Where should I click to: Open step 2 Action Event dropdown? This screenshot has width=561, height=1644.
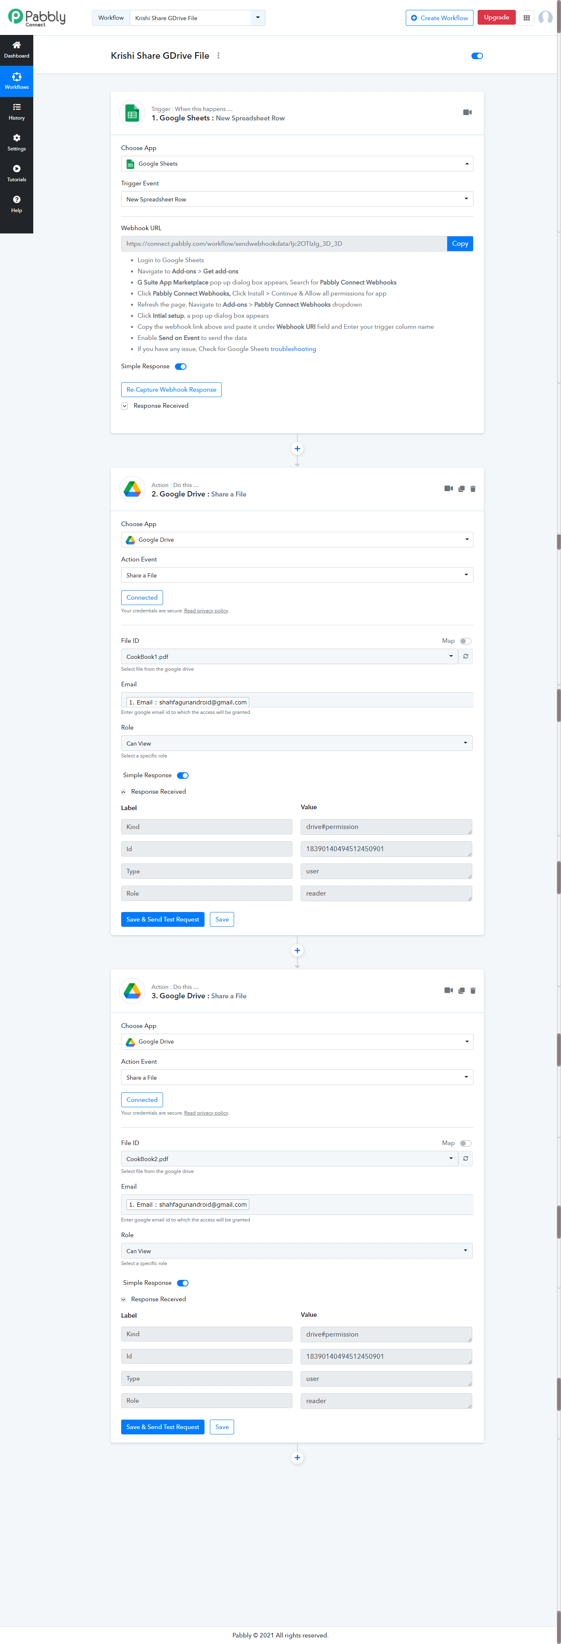tap(297, 575)
